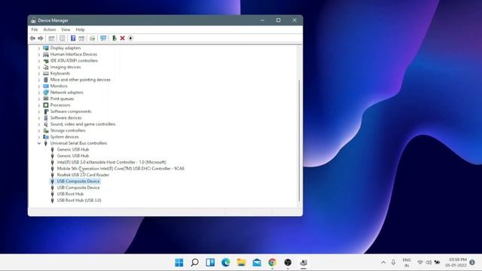
Task: Open the clock and date flyout
Action: point(456,263)
